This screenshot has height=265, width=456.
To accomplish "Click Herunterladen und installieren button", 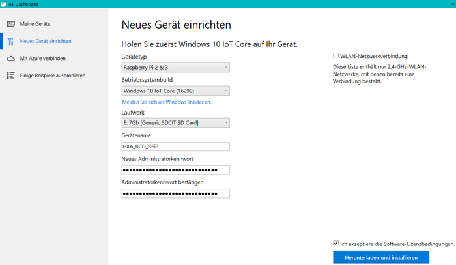I will (x=381, y=258).
